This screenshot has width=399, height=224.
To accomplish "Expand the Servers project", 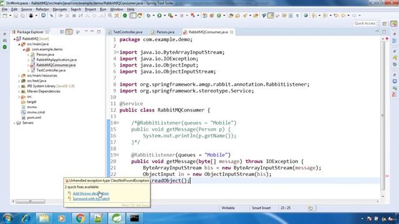I will point(14,123).
